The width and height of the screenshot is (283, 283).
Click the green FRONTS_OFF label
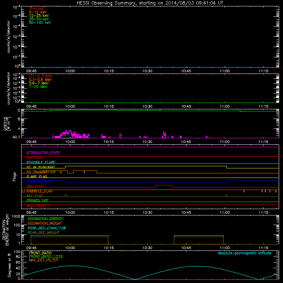37,201
